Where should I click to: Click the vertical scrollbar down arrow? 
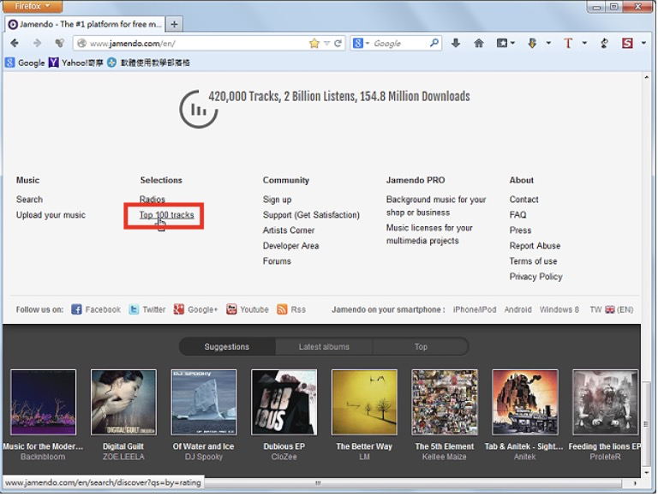coord(646,472)
